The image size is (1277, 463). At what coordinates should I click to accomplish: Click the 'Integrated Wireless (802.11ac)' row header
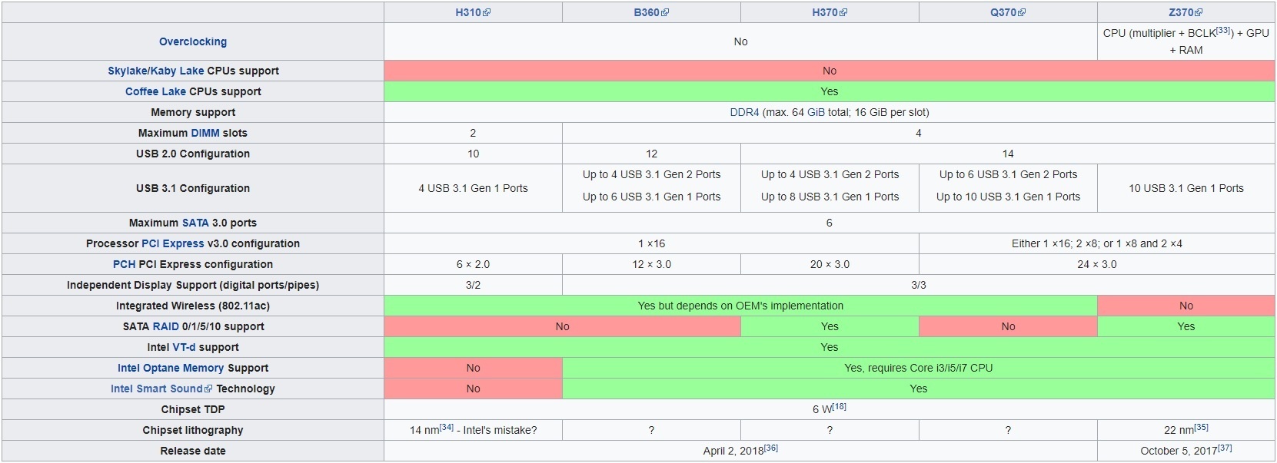tap(193, 306)
